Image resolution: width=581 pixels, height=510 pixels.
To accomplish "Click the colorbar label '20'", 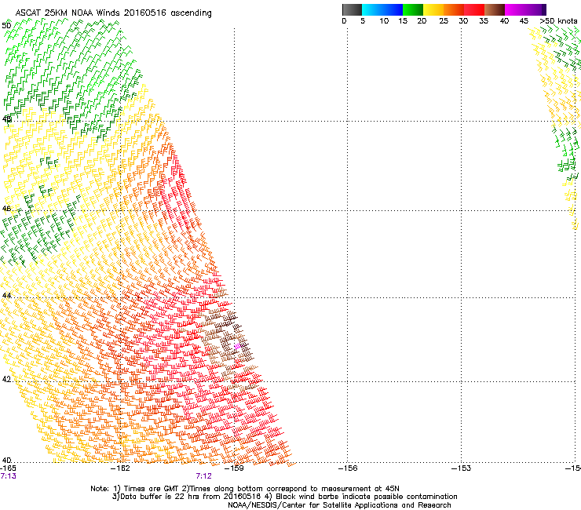I will click(x=422, y=21).
